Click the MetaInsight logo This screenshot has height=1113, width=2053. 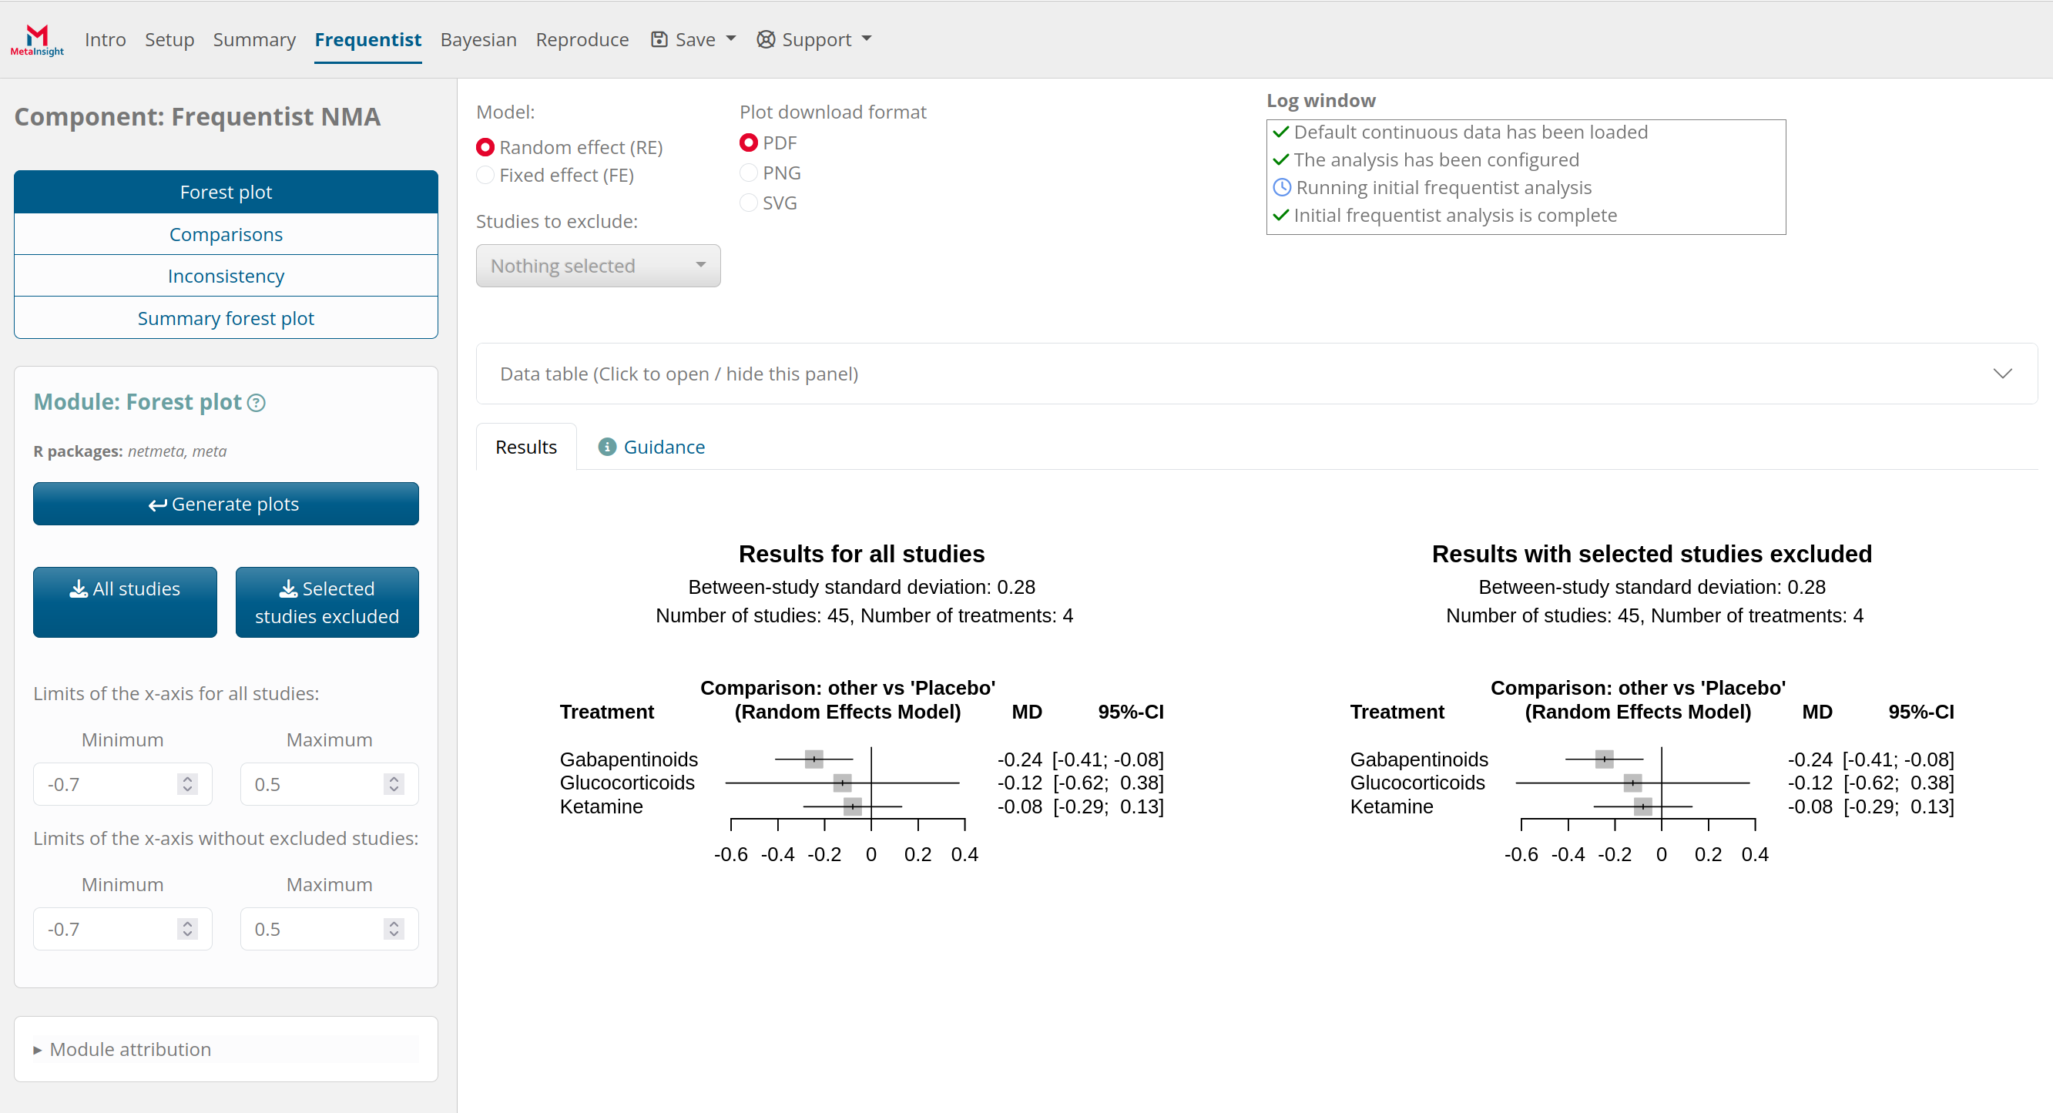click(36, 39)
